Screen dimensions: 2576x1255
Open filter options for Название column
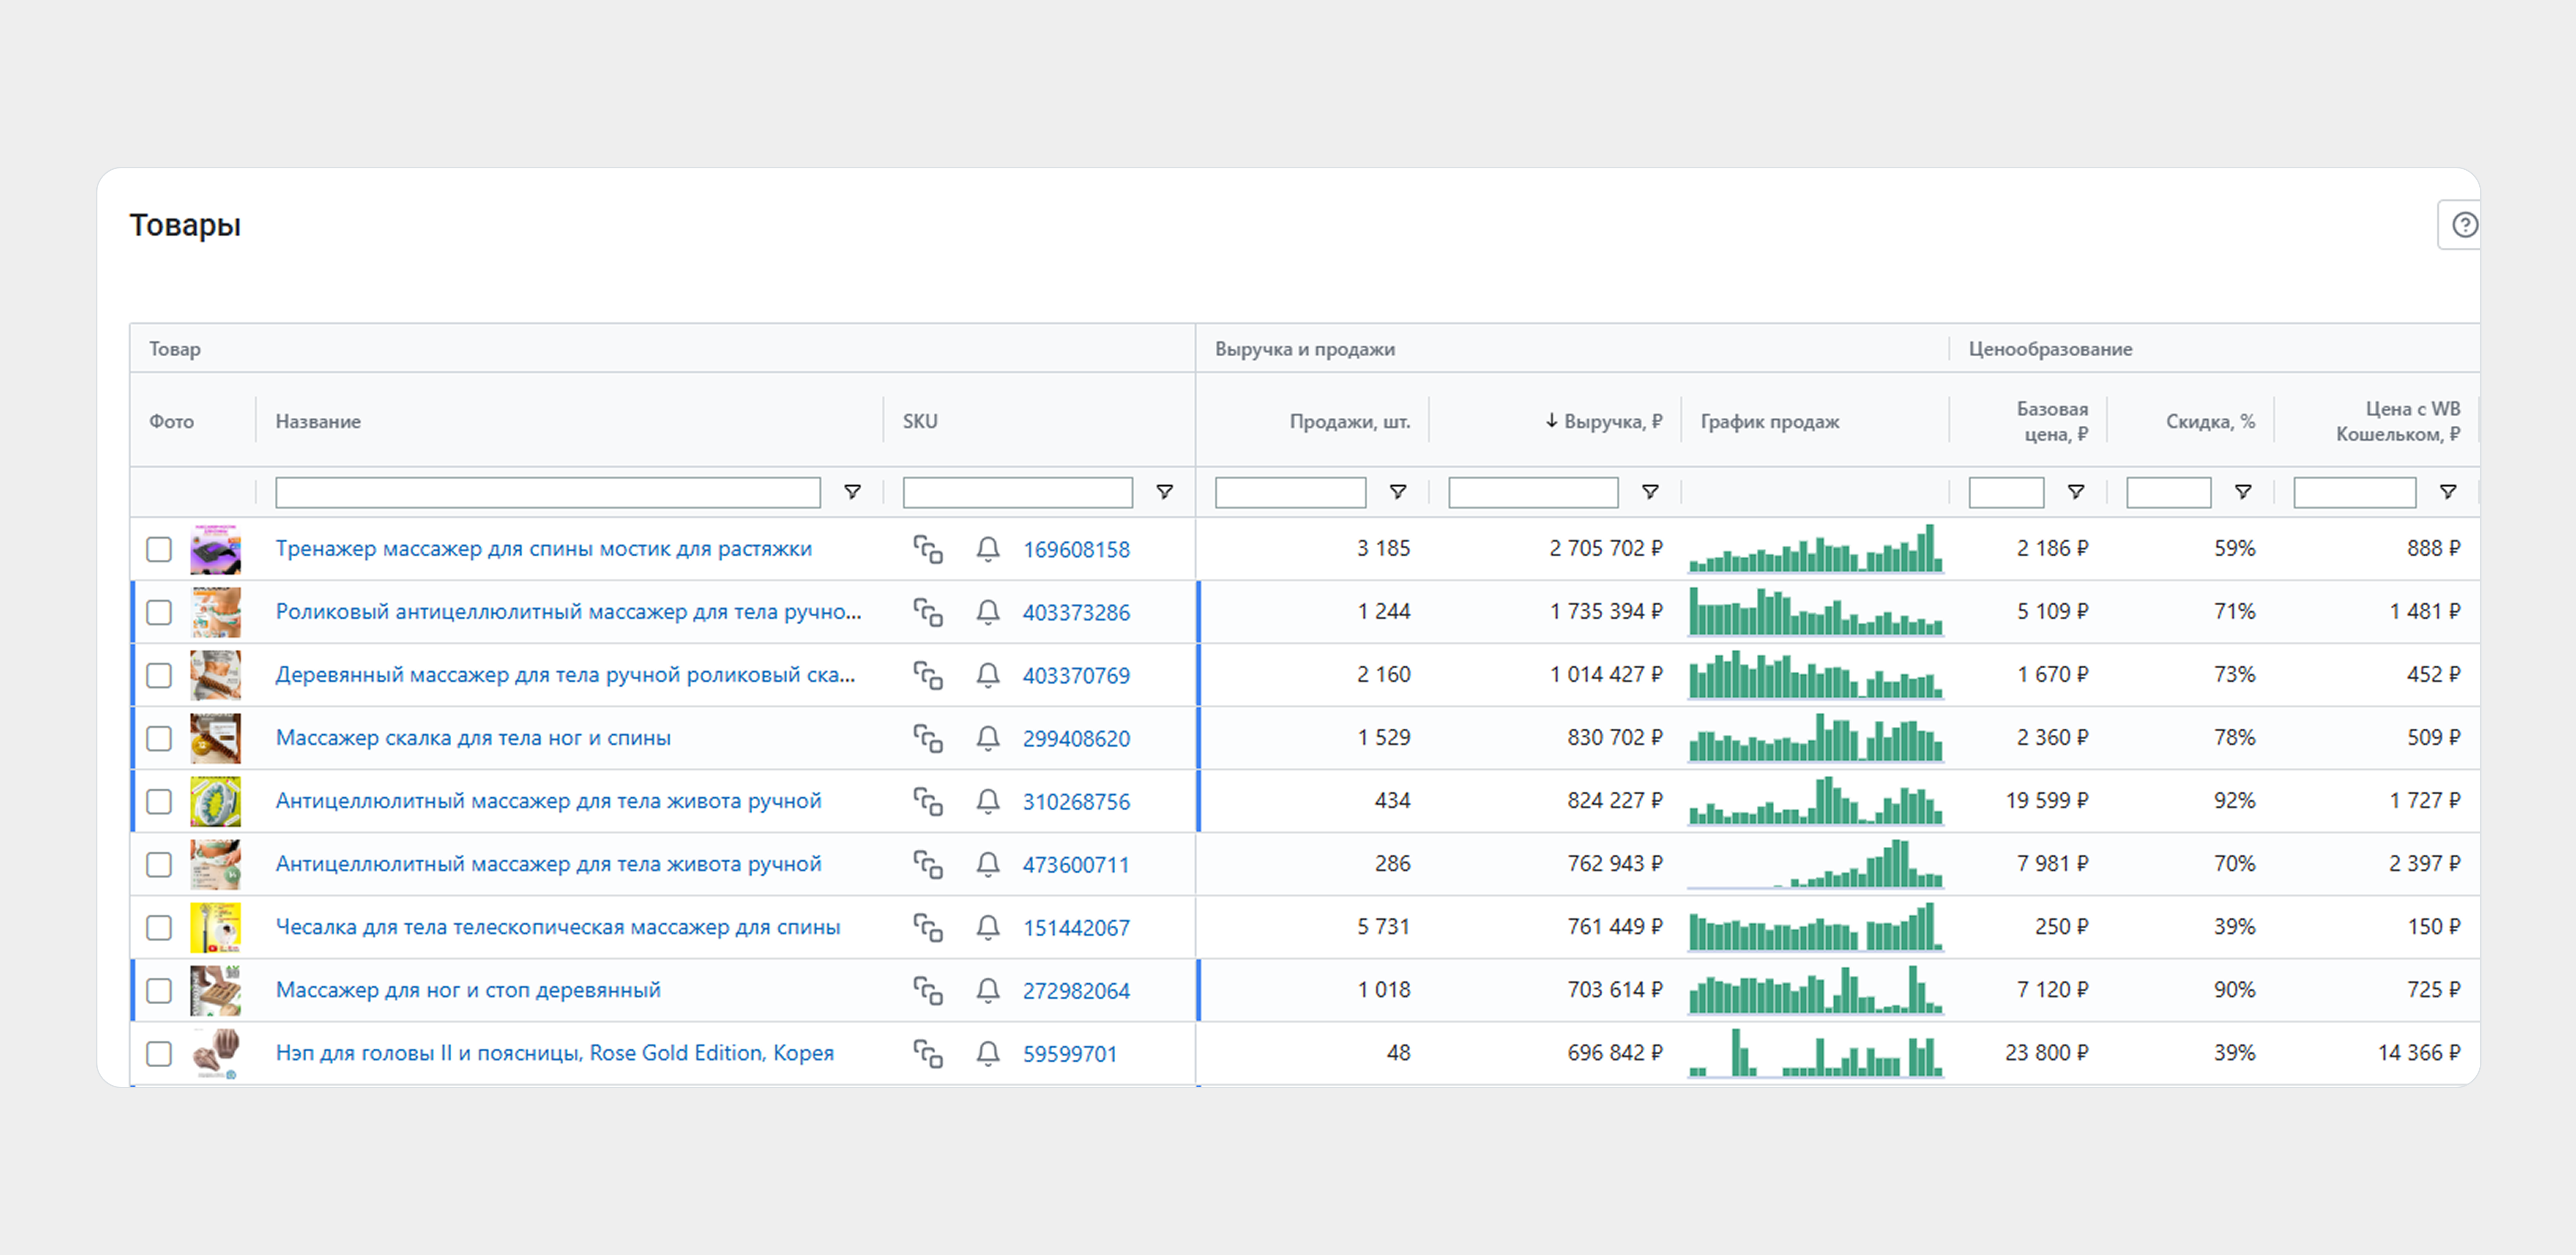pyautogui.click(x=852, y=492)
